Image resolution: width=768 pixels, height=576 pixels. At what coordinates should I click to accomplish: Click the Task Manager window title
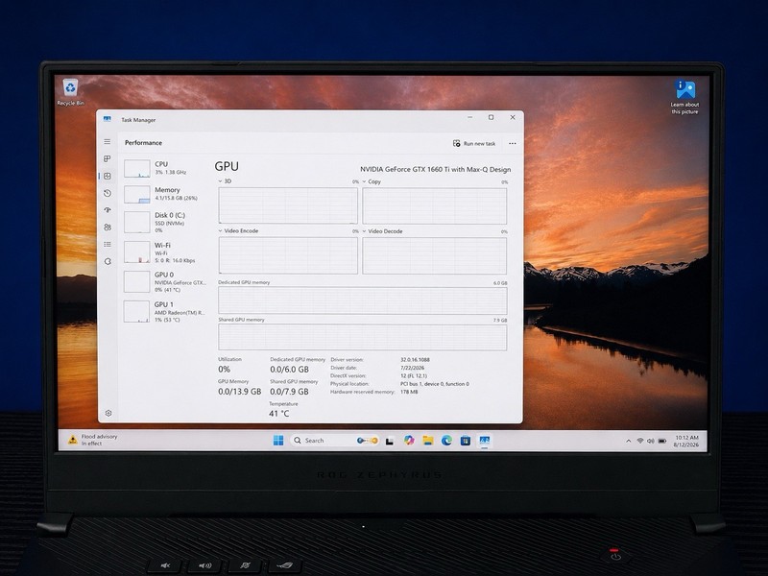click(138, 120)
